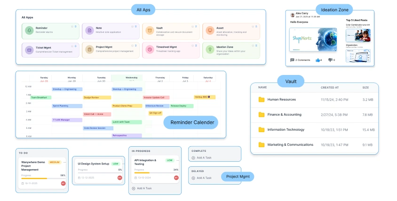397x201 pixels.
Task: Open options menu on UI Design System card
Action: [123, 164]
